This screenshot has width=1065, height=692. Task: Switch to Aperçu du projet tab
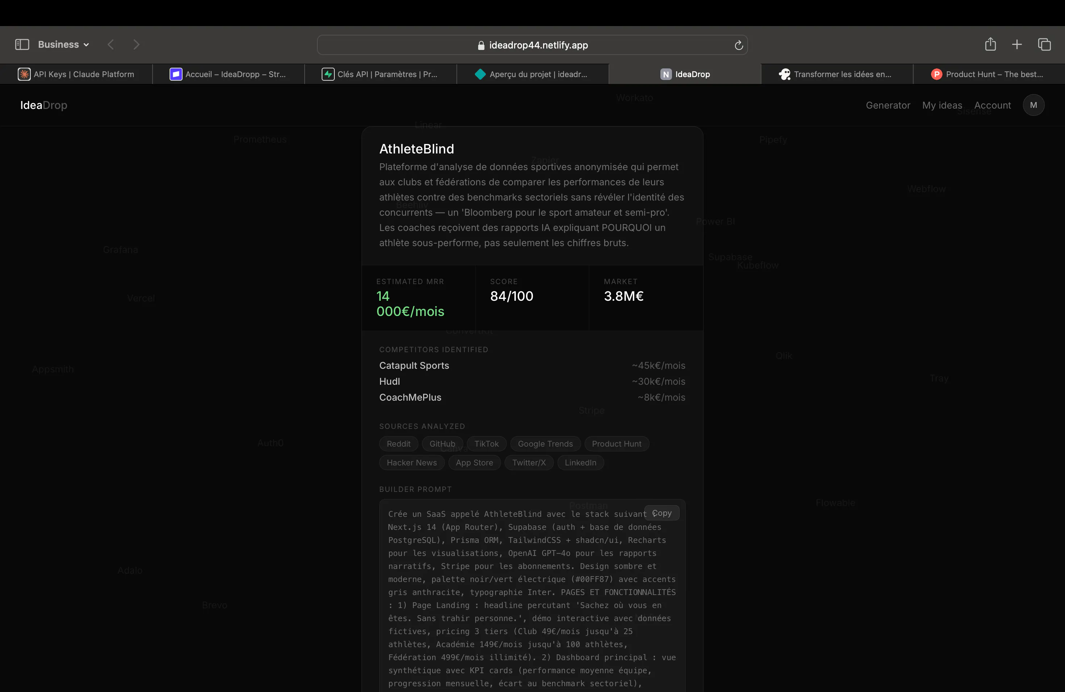pos(532,74)
